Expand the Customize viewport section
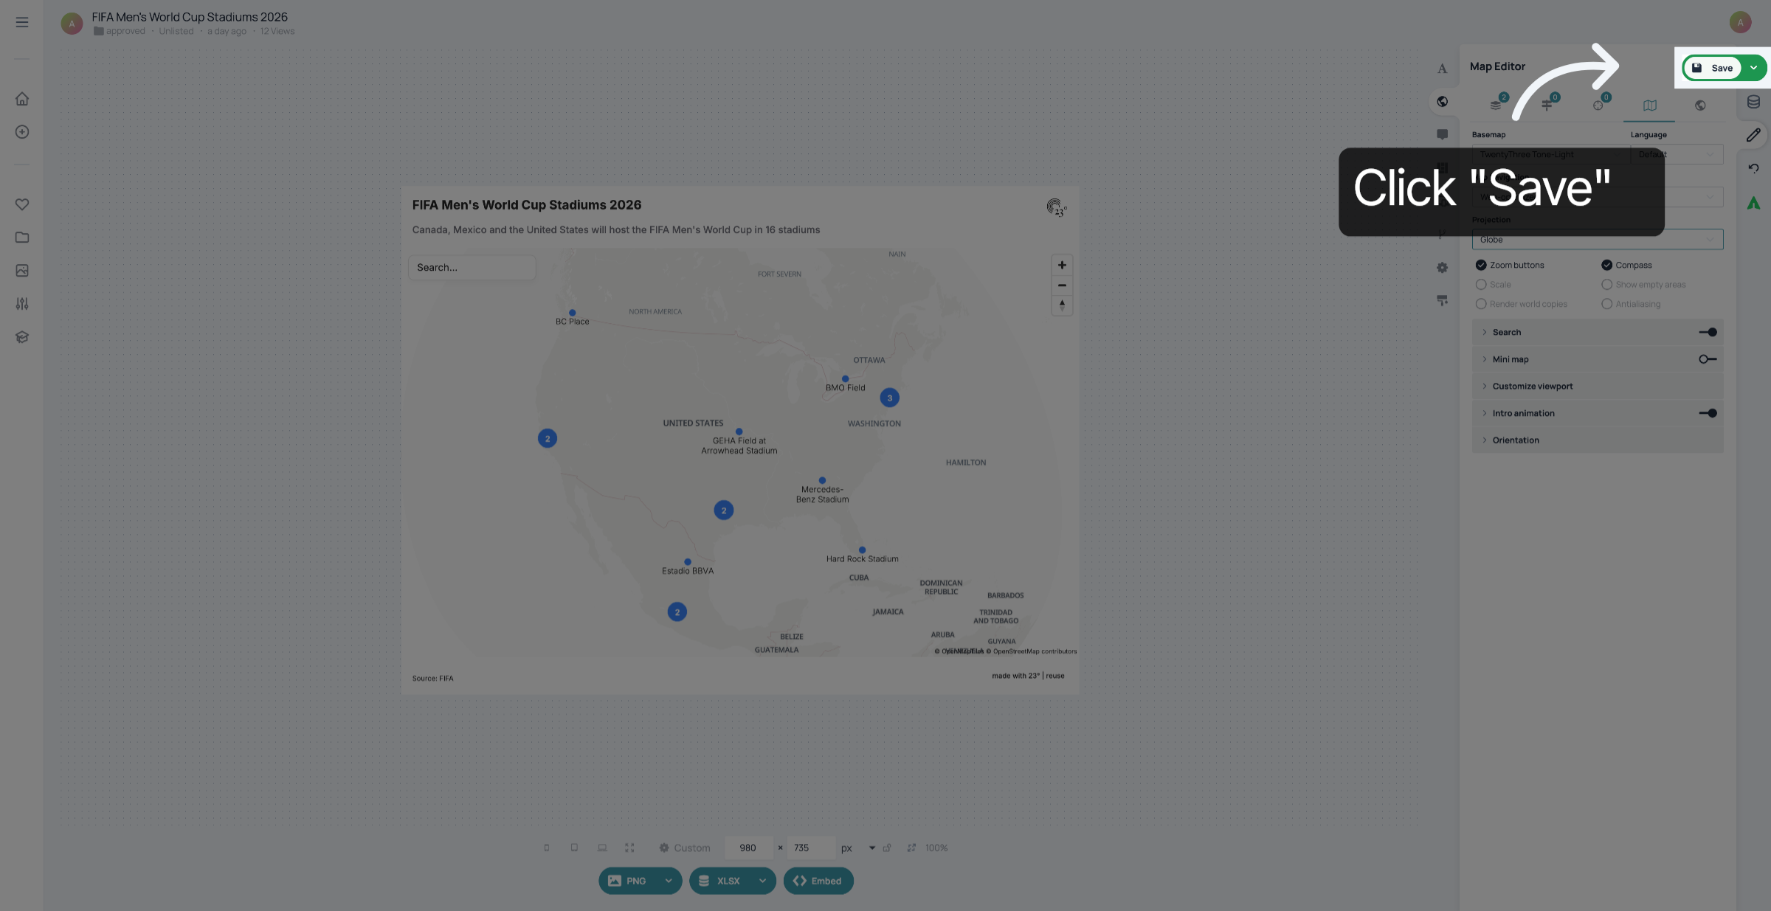The width and height of the screenshot is (1771, 911). tap(1597, 387)
